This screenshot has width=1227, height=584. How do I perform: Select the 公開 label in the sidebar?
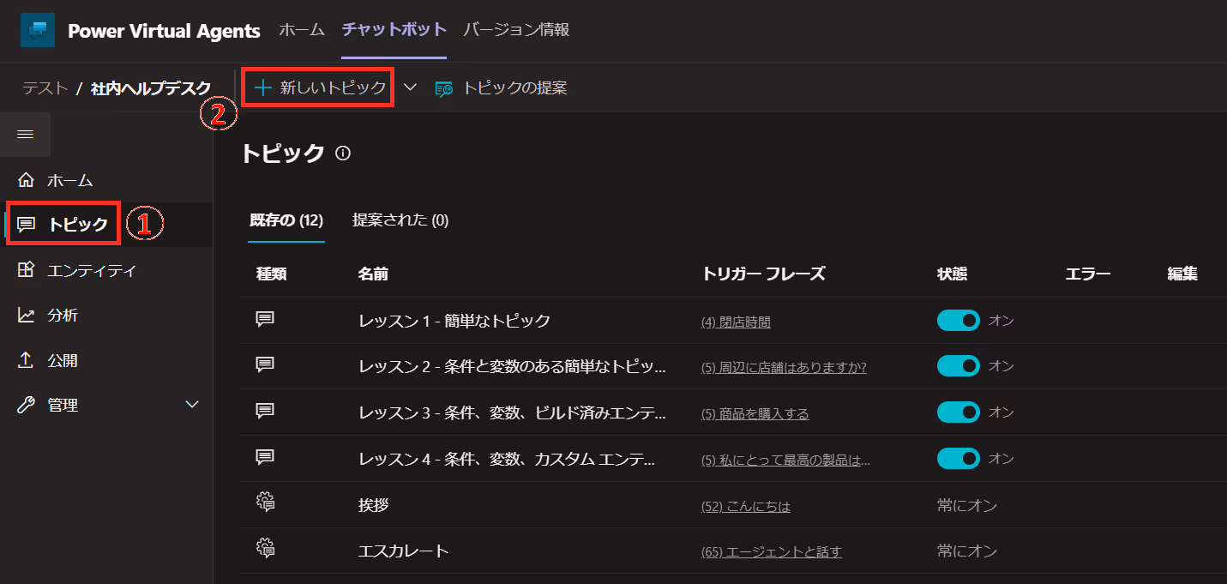[63, 360]
